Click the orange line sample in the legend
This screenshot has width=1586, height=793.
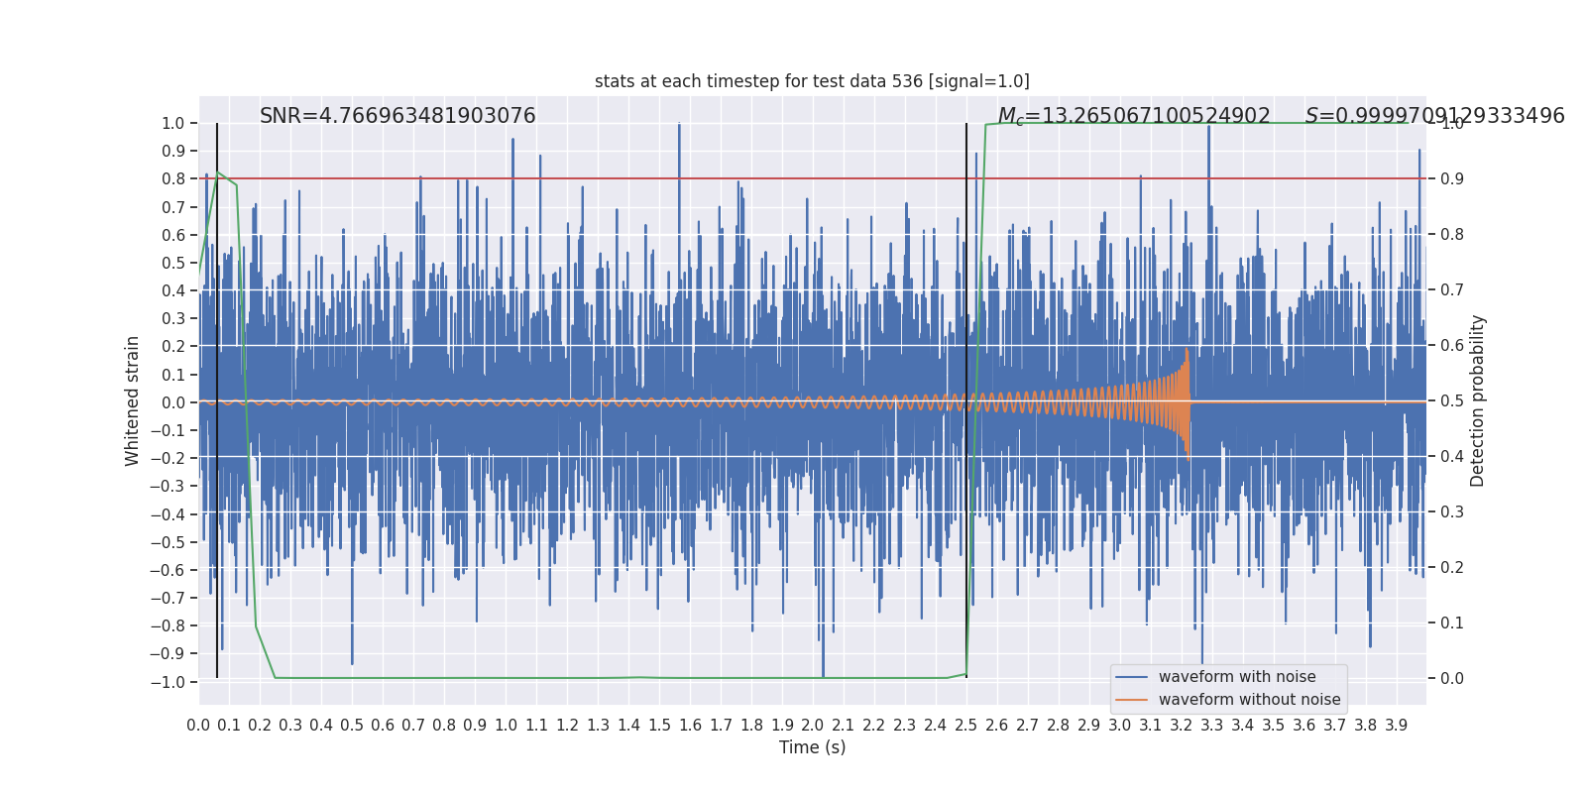click(x=1132, y=700)
